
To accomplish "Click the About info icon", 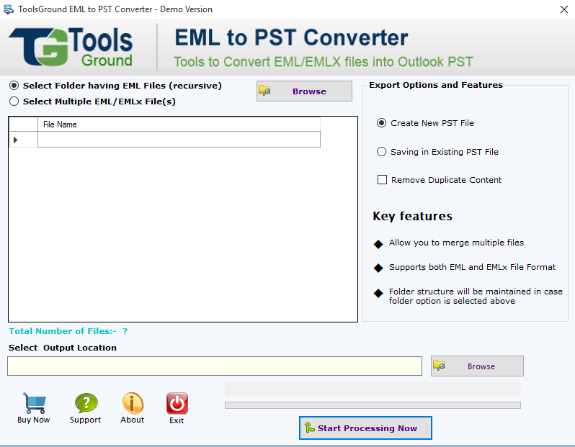I will 133,403.
